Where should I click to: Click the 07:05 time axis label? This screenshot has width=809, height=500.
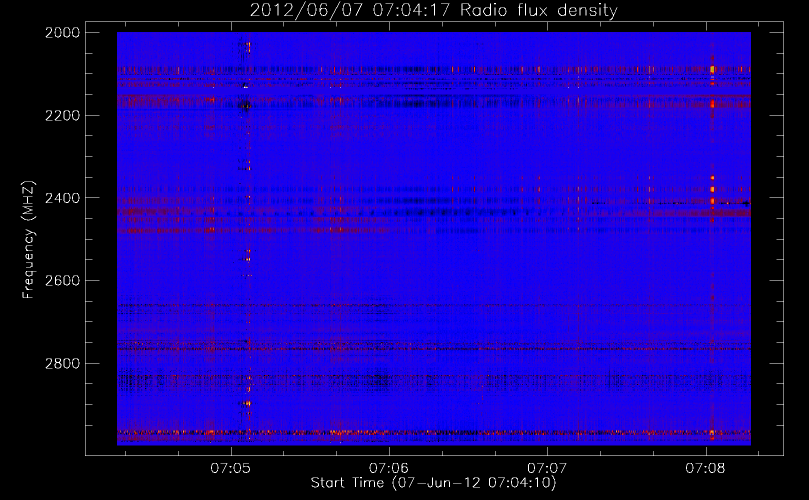click(230, 468)
